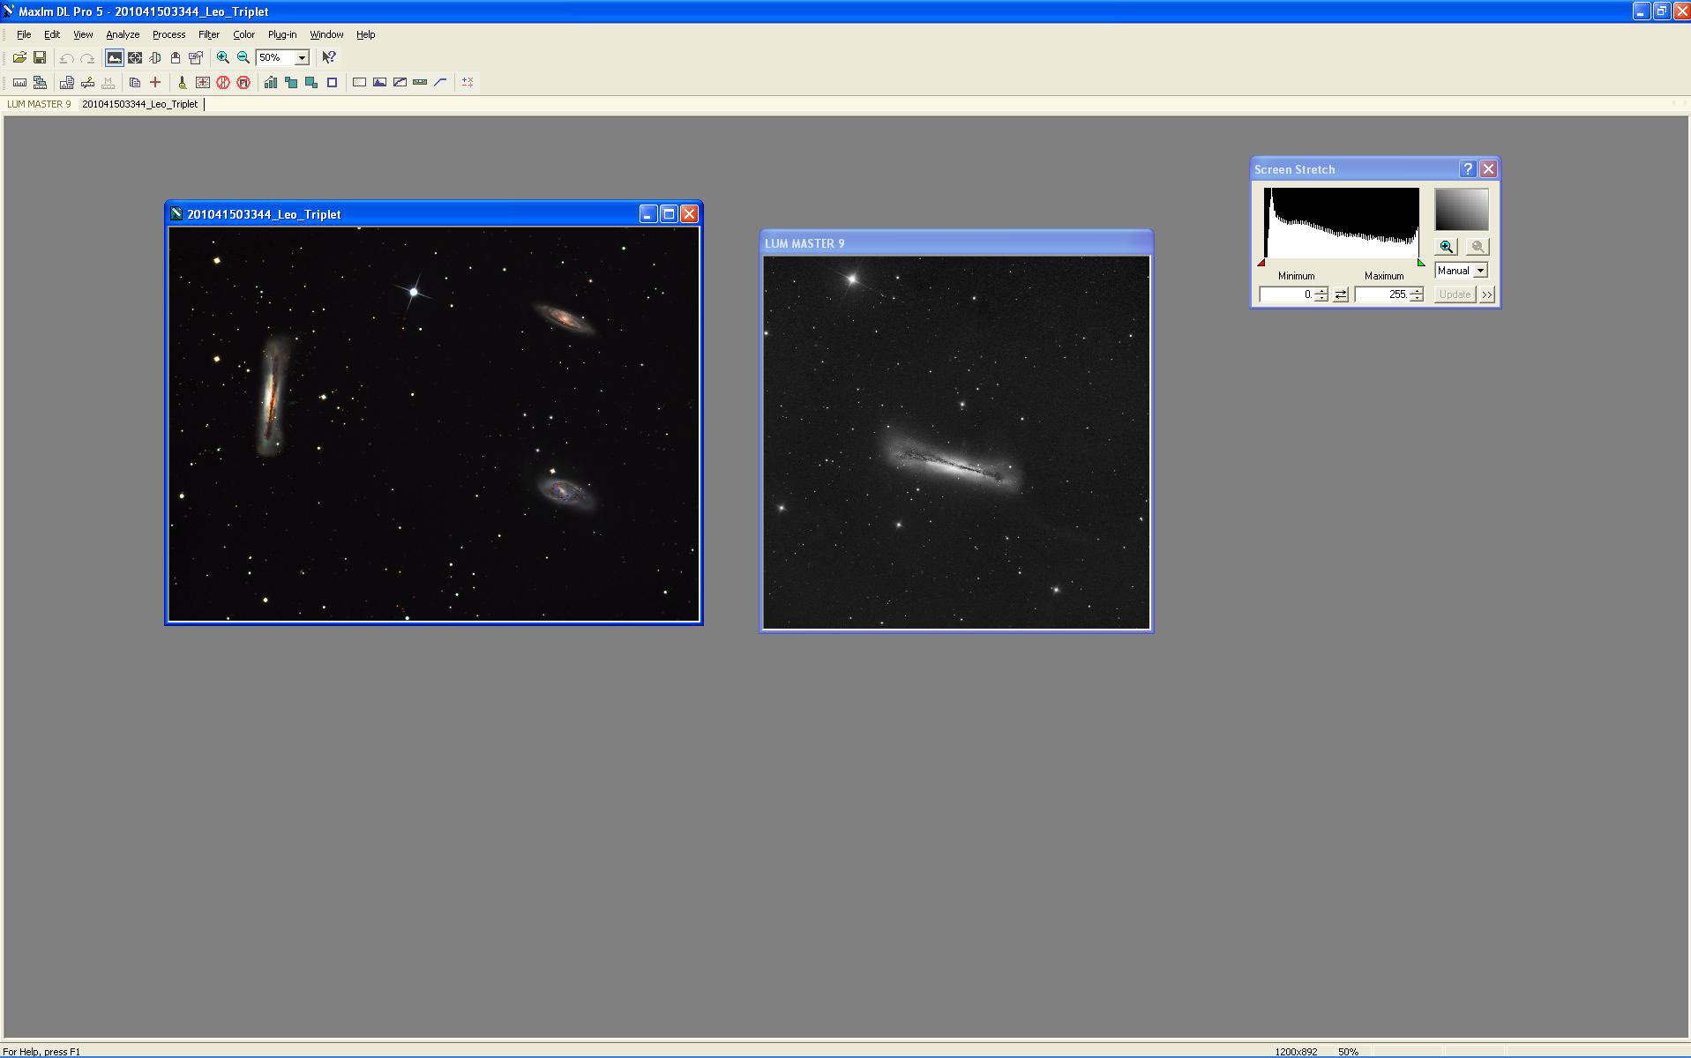Open the Pixel Math plus-minus icon
Image resolution: width=1691 pixels, height=1058 pixels.
click(x=468, y=82)
